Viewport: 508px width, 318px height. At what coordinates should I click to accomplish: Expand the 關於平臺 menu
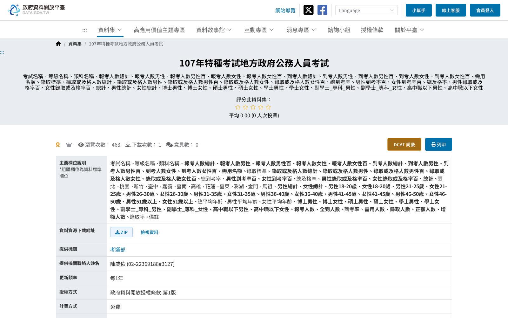[410, 30]
